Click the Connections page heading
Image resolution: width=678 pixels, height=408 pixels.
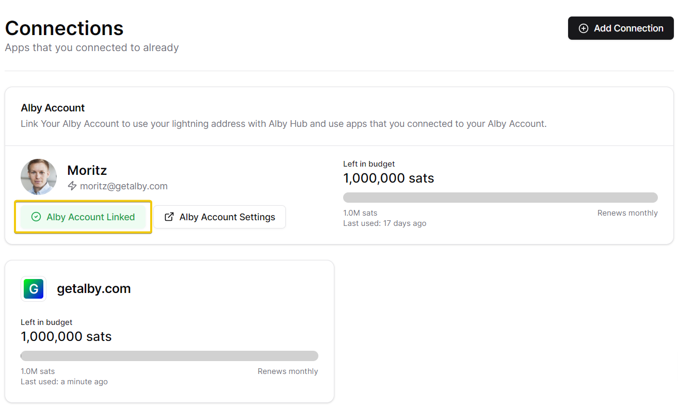pos(64,28)
